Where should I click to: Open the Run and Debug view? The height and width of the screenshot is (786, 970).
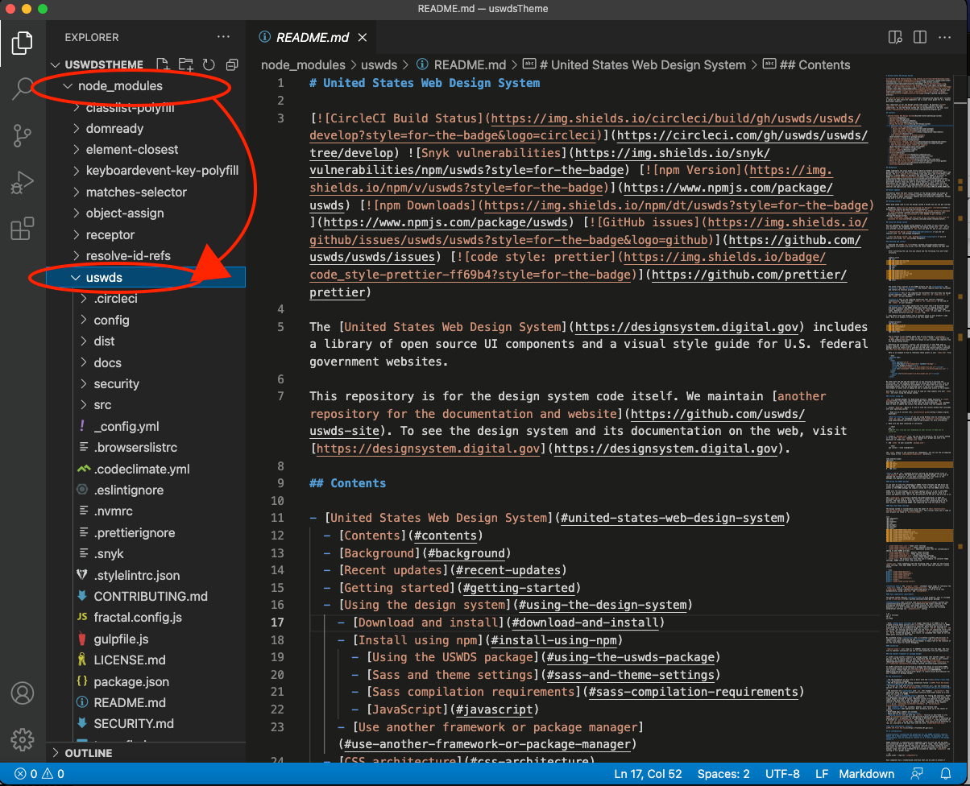23,182
